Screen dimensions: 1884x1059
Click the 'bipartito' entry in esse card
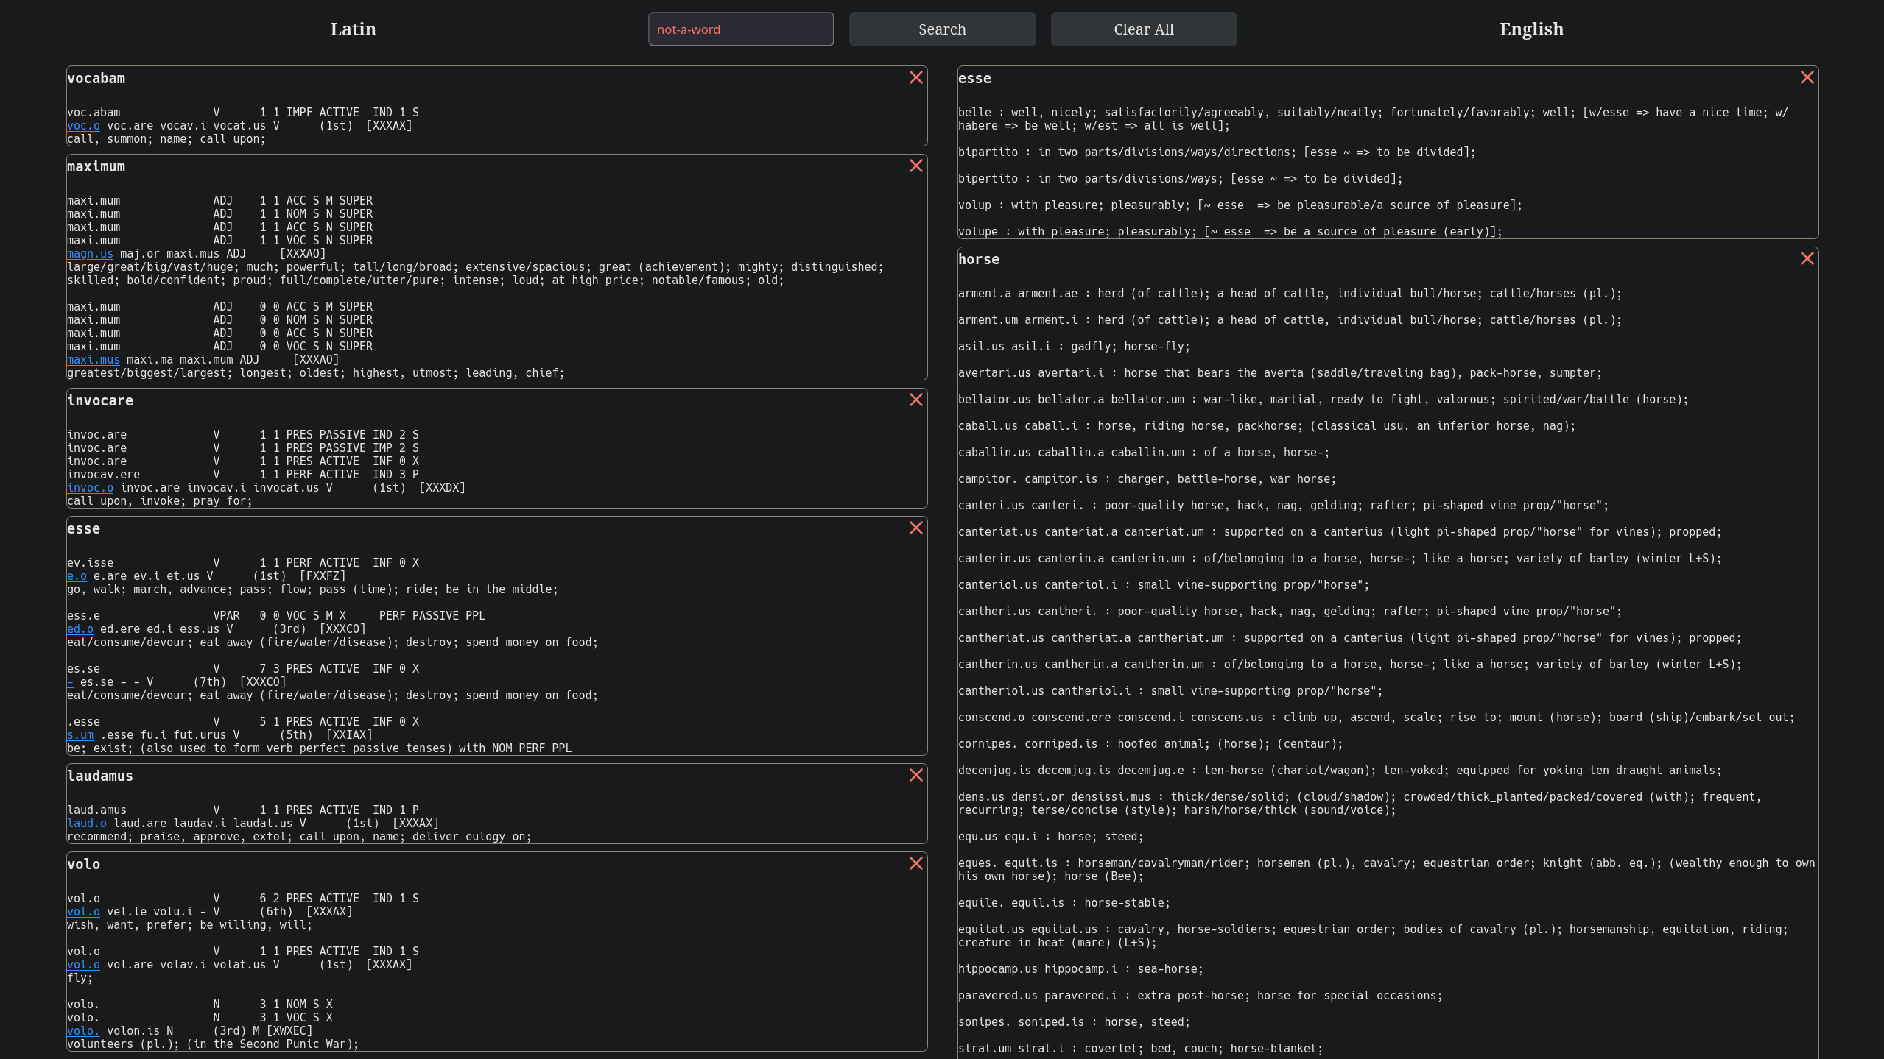coord(1217,152)
